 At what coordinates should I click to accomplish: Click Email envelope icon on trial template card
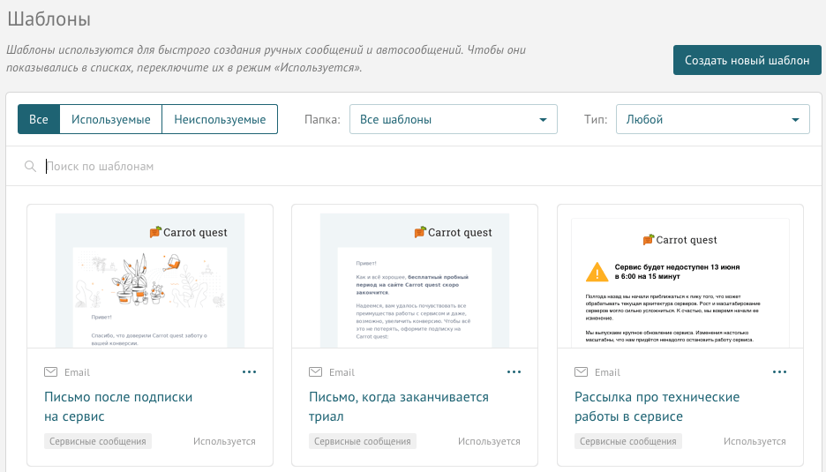click(316, 372)
